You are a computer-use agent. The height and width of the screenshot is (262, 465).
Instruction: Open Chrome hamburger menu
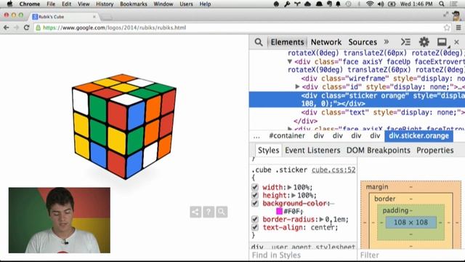click(458, 28)
